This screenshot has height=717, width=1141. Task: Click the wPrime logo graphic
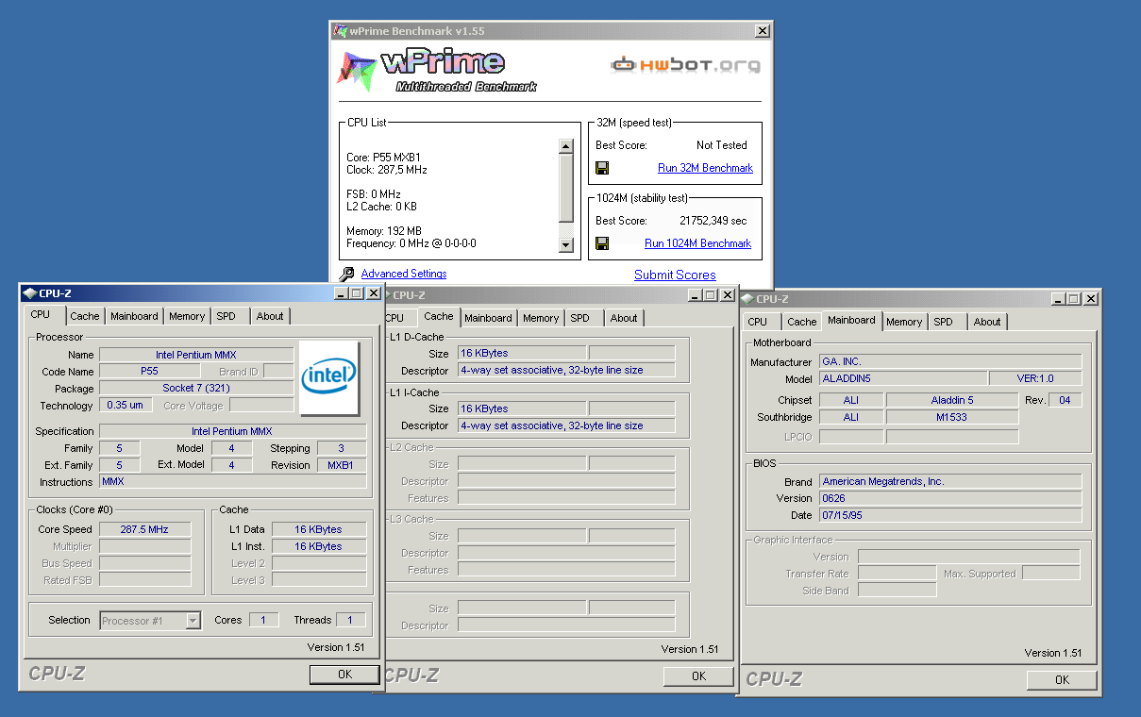click(437, 71)
